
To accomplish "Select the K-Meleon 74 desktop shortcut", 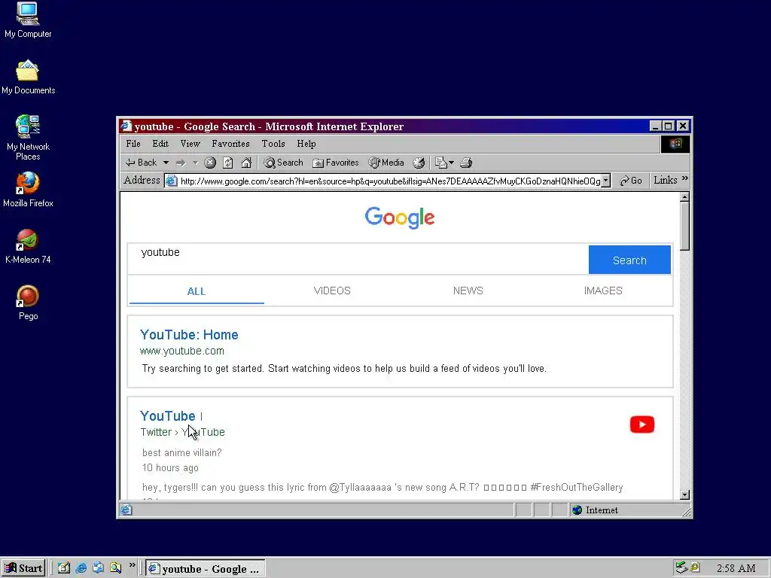I will pos(28,246).
